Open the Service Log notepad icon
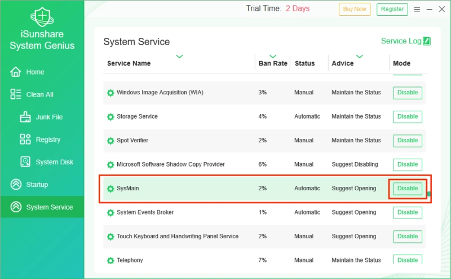Screen dimensions: 451x279 click(x=427, y=41)
